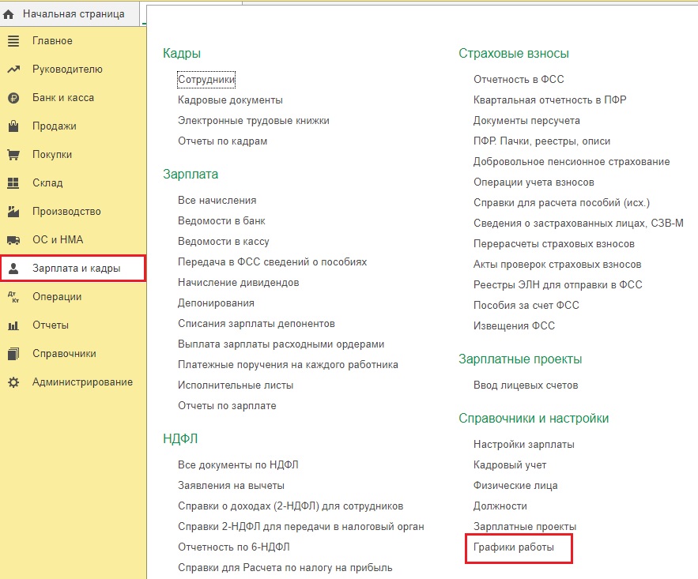
Task: Open Исполнительные листы
Action: 236,385
